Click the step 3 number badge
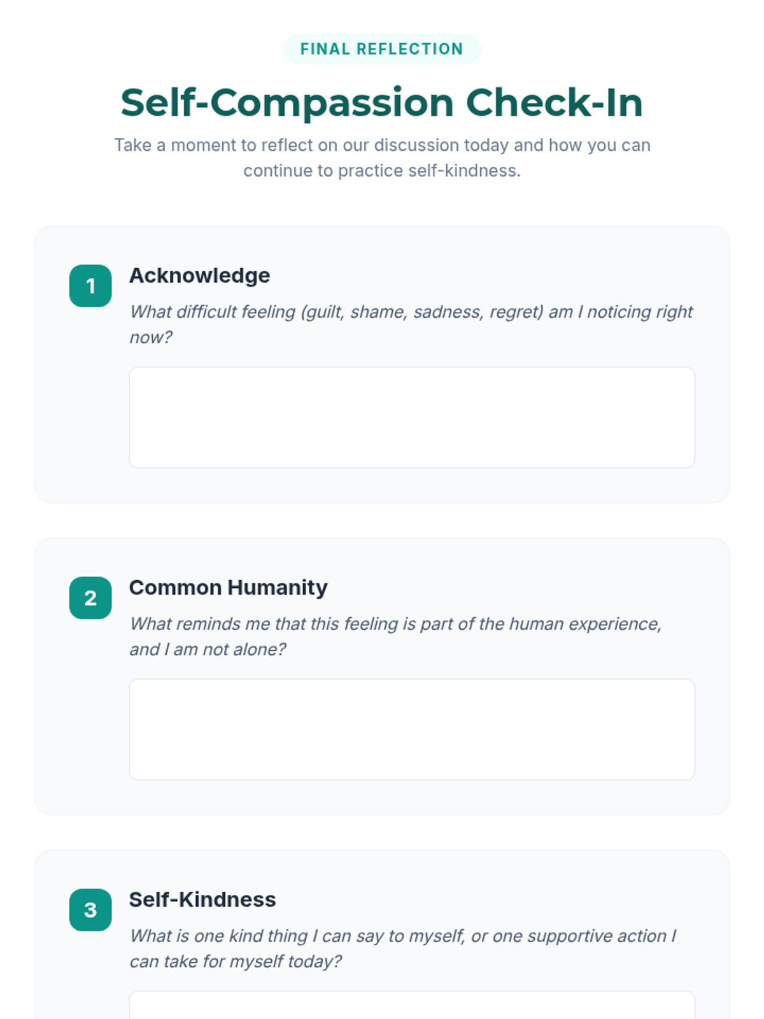 (x=90, y=910)
